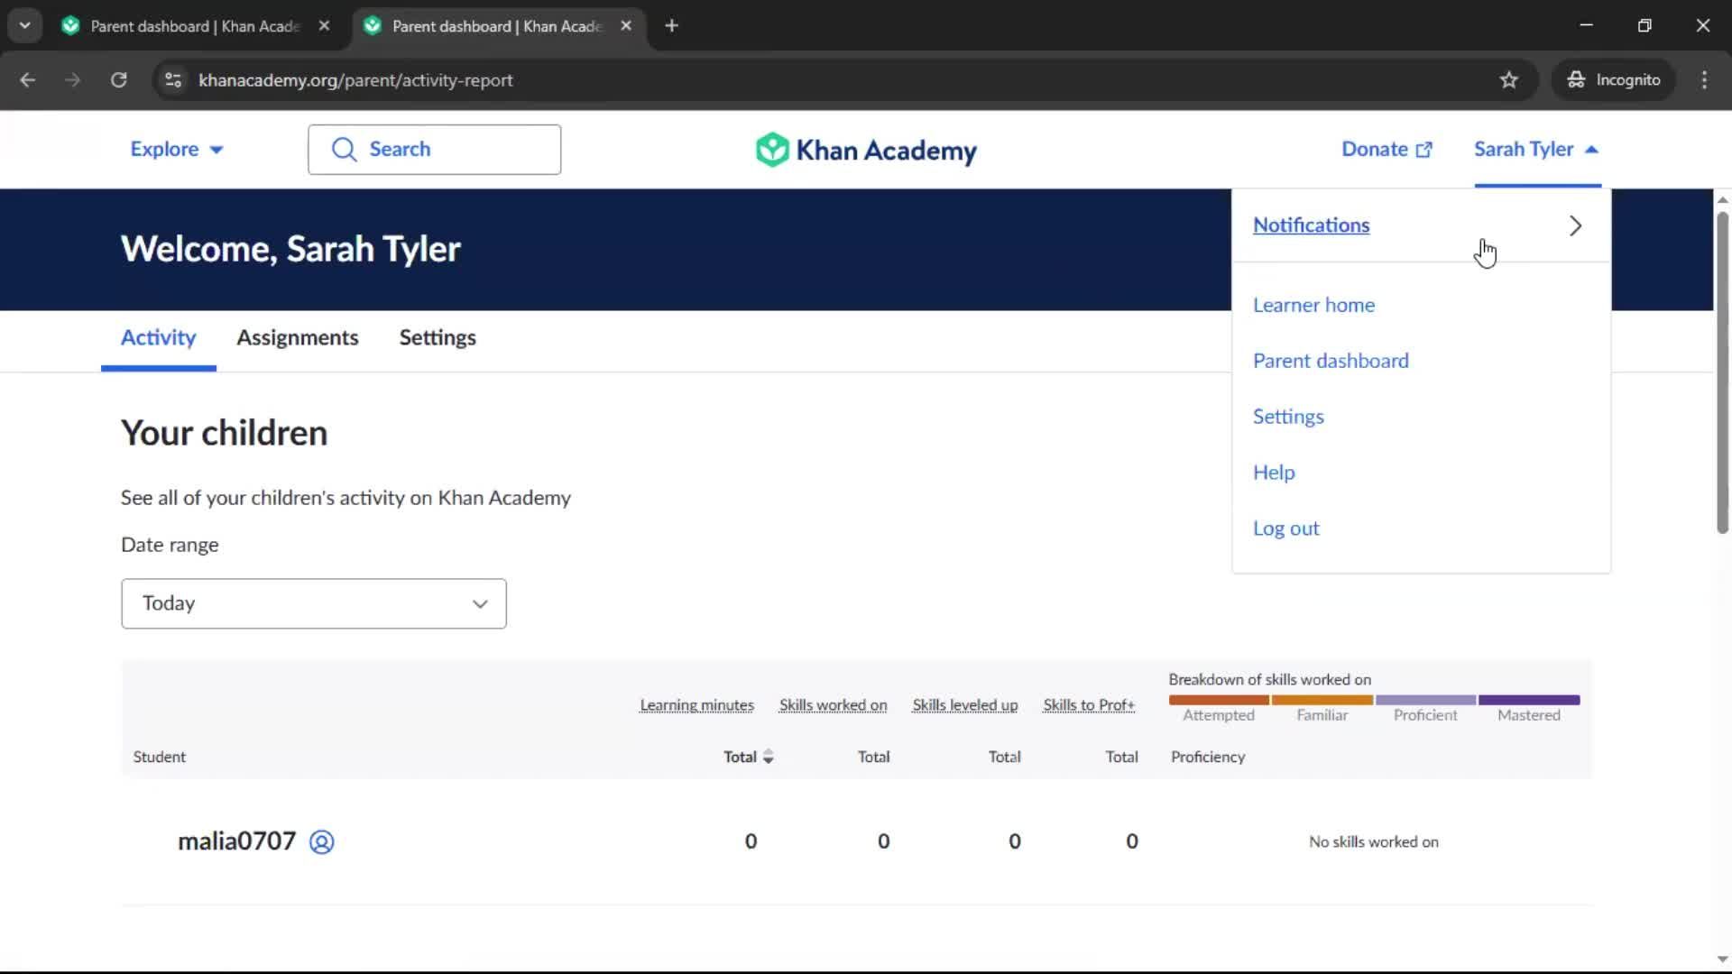The width and height of the screenshot is (1732, 974).
Task: Click the Khan Academy logo
Action: (x=866, y=150)
